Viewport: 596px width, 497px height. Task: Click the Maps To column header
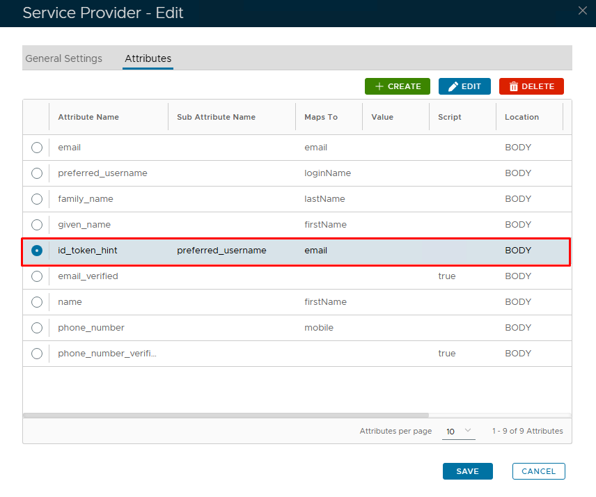click(x=321, y=117)
